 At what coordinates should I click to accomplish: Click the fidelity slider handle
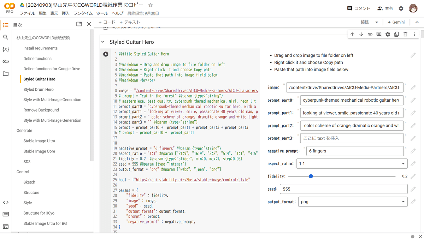pyautogui.click(x=311, y=176)
